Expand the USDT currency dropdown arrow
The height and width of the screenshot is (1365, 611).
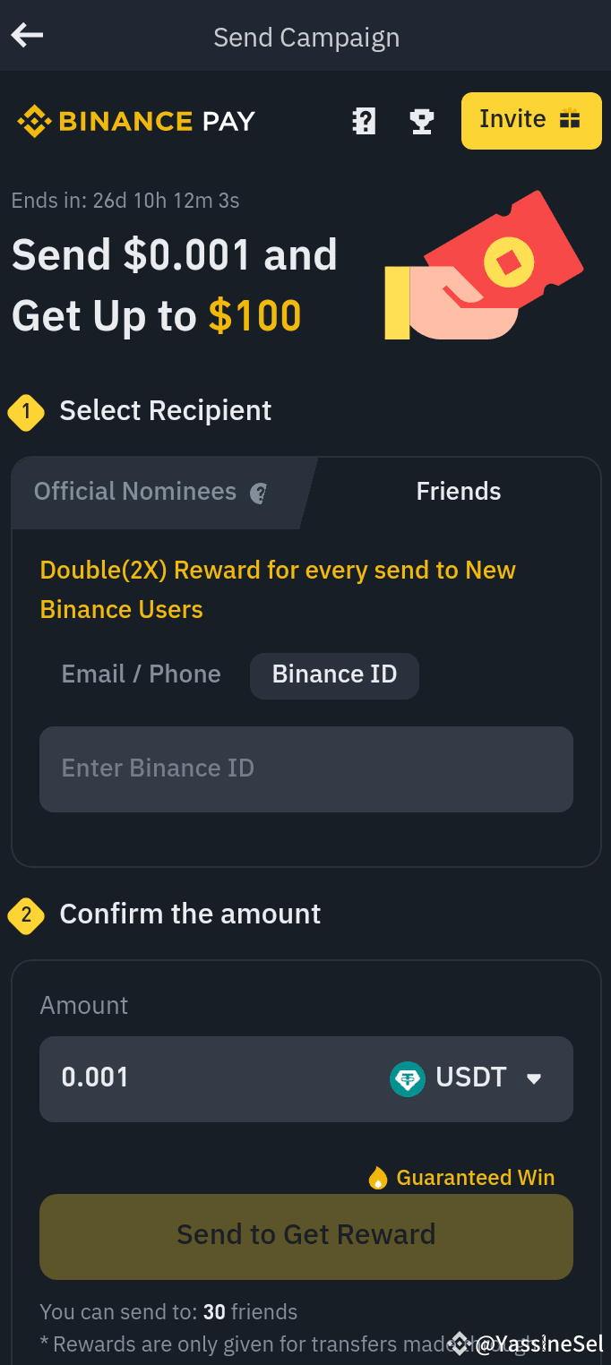(x=534, y=1078)
